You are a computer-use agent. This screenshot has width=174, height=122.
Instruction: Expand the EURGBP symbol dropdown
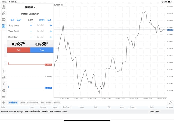(30, 7)
